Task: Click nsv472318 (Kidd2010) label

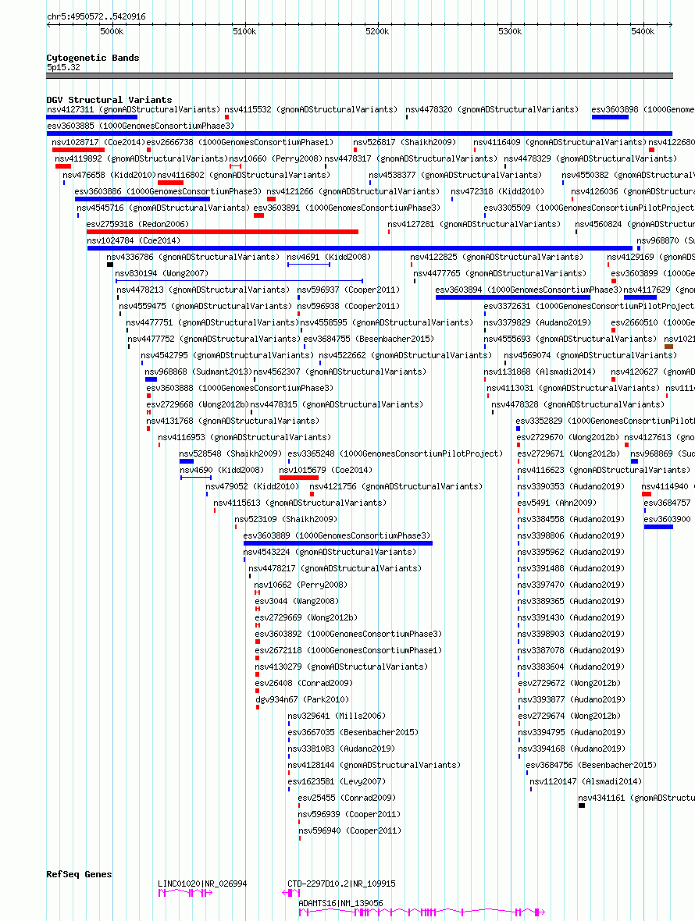Action: click(x=497, y=191)
